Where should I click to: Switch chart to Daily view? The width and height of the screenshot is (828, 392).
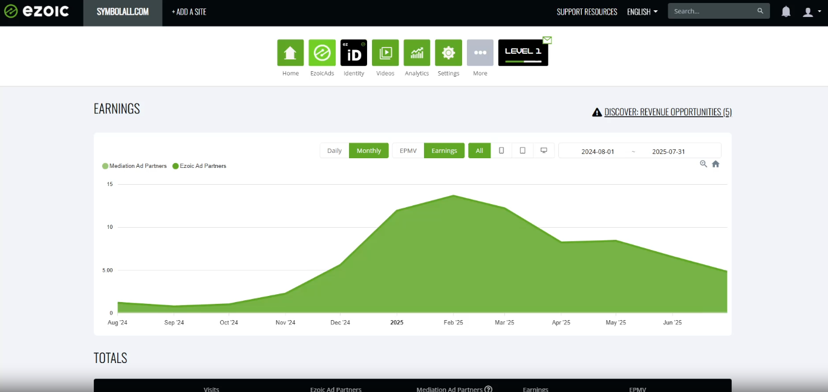click(334, 150)
